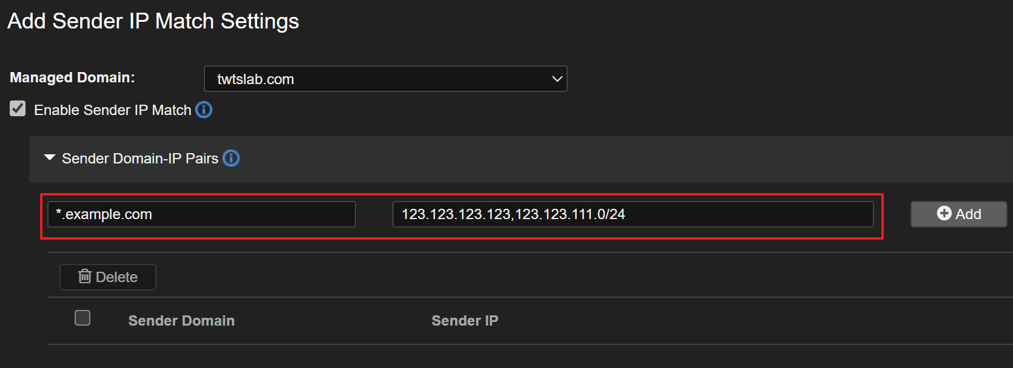
Task: Click into the sender IP address field
Action: point(633,214)
